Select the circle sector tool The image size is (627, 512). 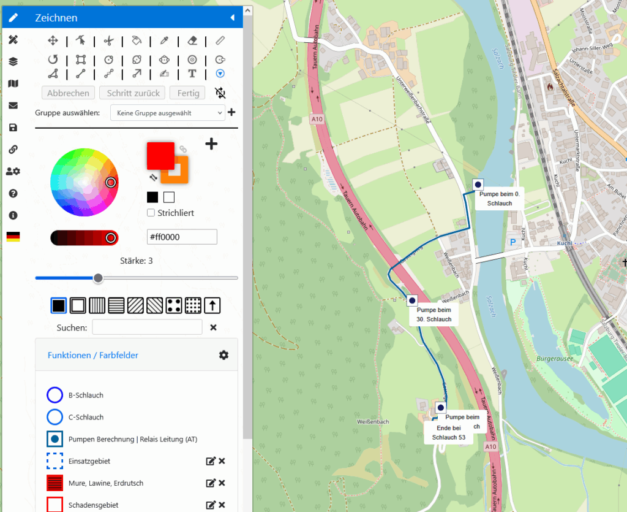coord(220,59)
